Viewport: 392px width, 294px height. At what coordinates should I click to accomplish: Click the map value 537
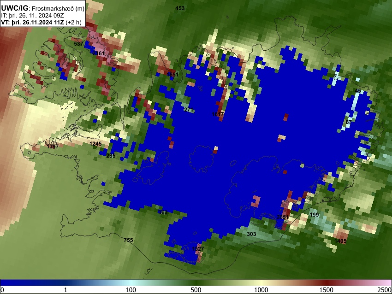point(78,44)
